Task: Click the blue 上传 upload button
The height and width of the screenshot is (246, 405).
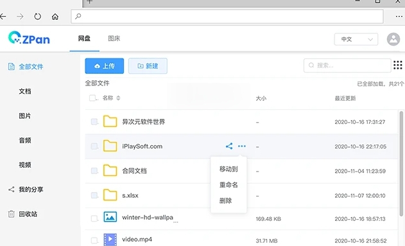Action: pyautogui.click(x=105, y=66)
